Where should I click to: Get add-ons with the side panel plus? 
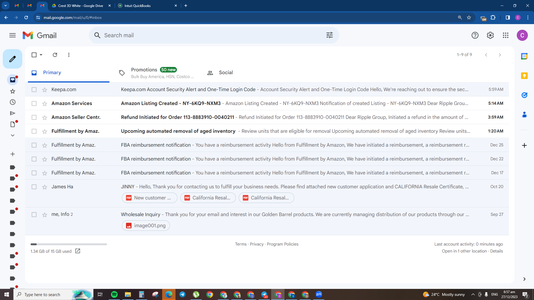(524, 146)
